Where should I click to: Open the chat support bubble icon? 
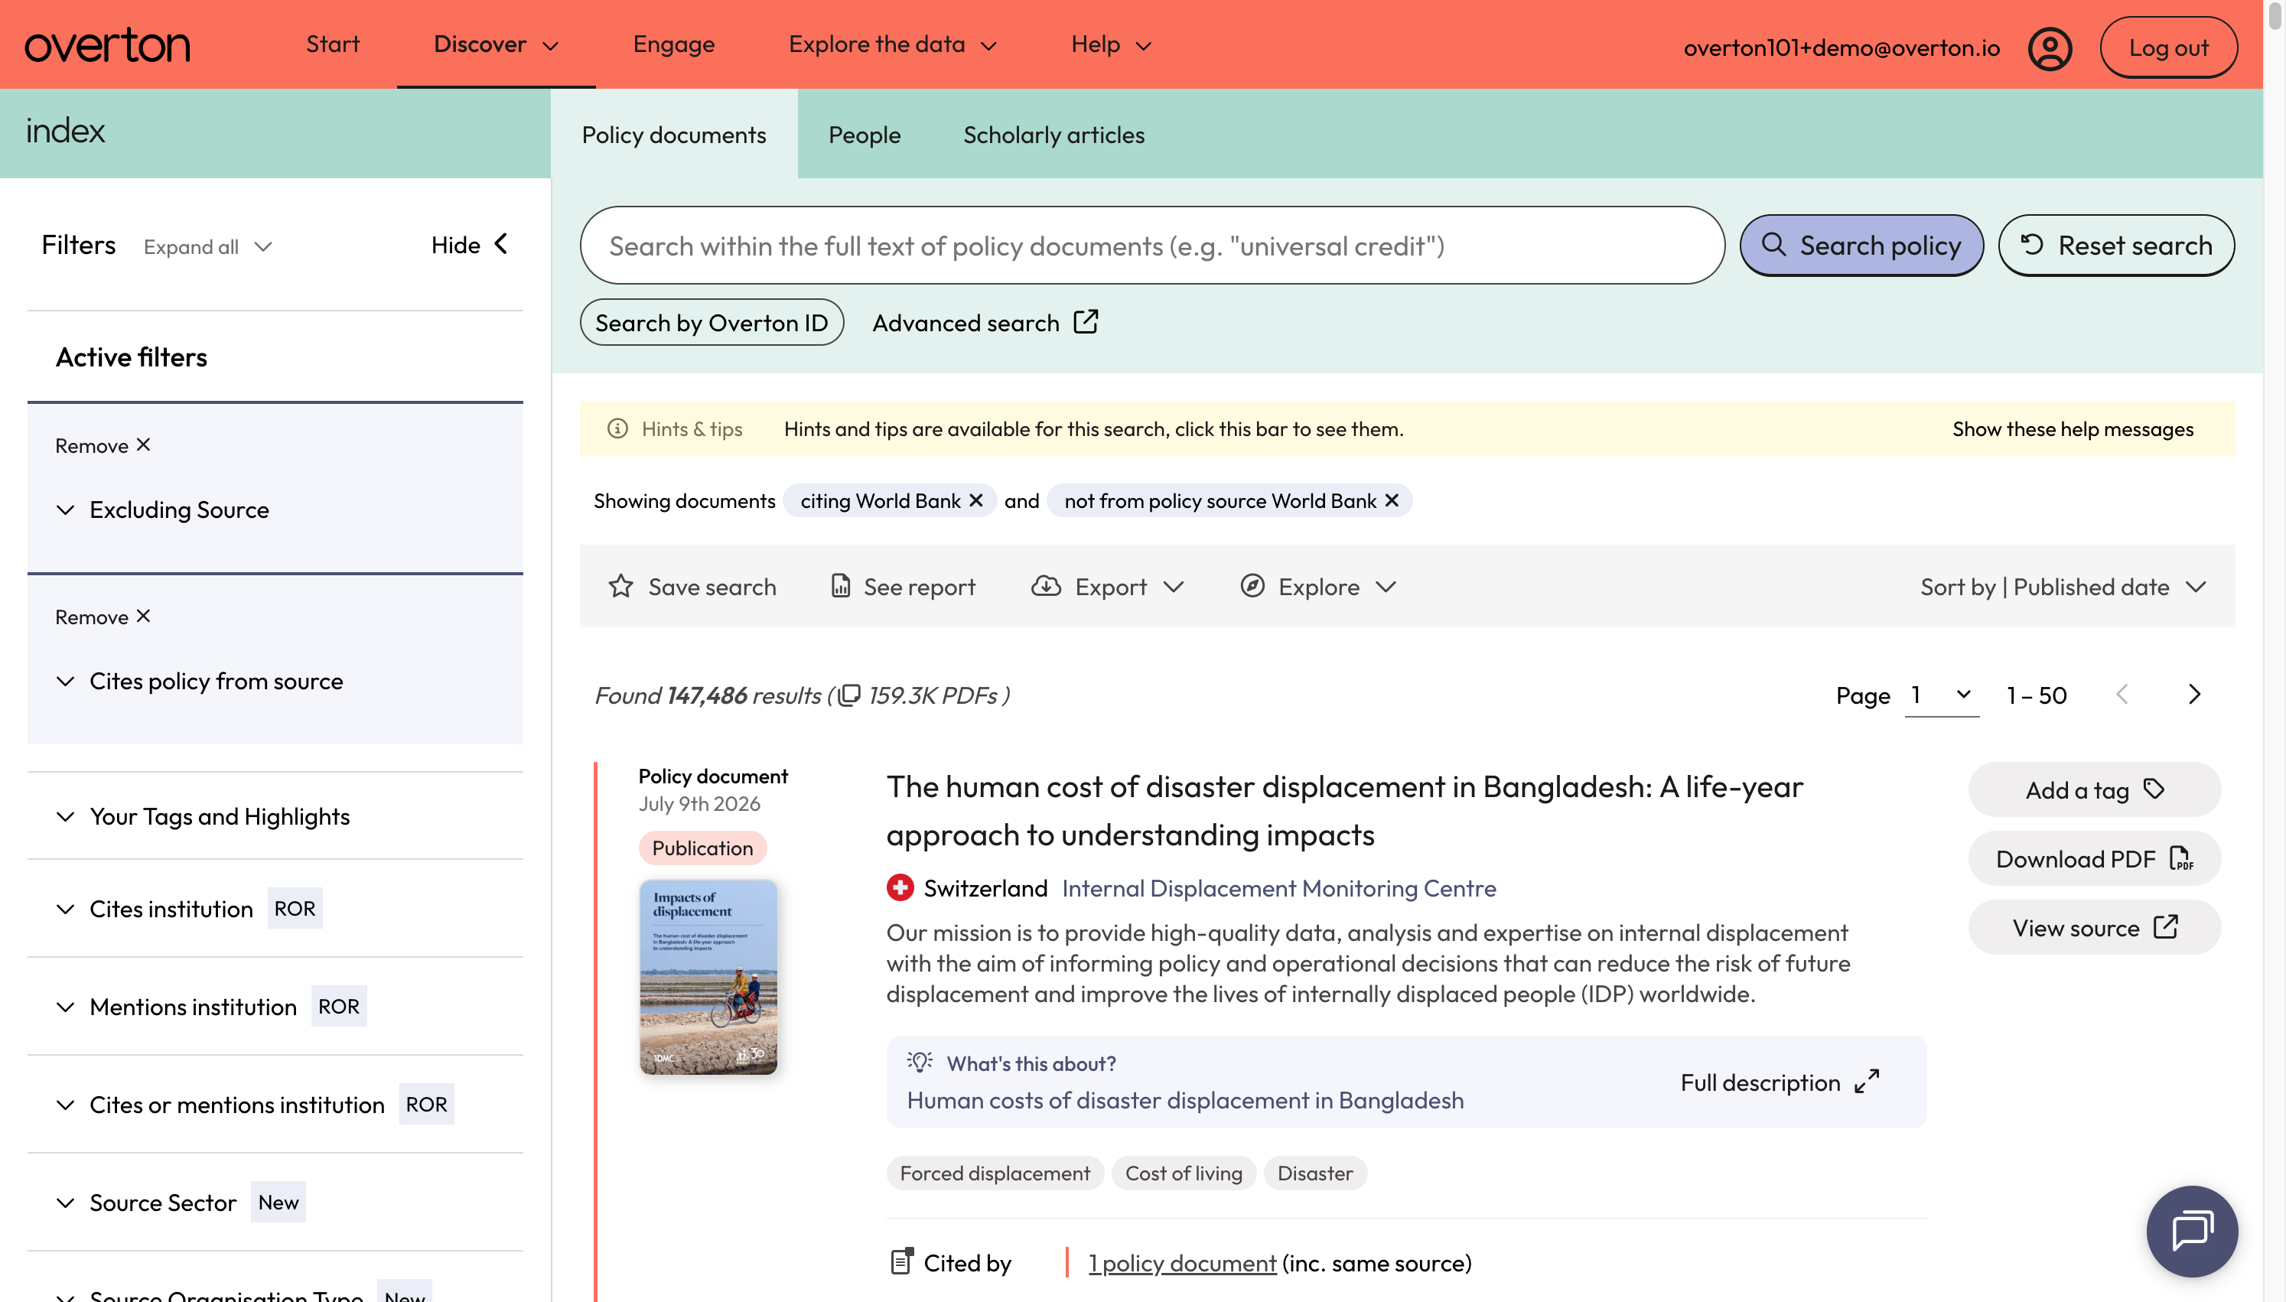coord(2191,1230)
